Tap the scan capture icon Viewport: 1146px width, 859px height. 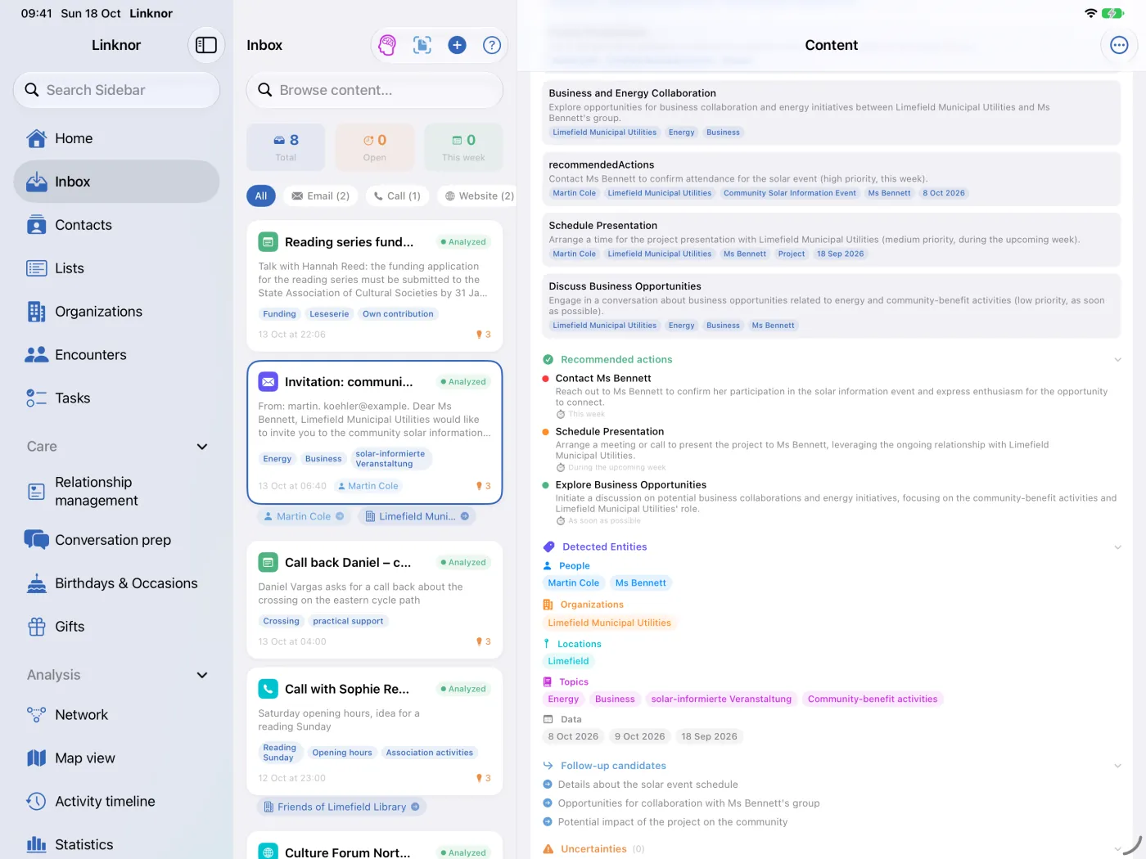pos(422,45)
